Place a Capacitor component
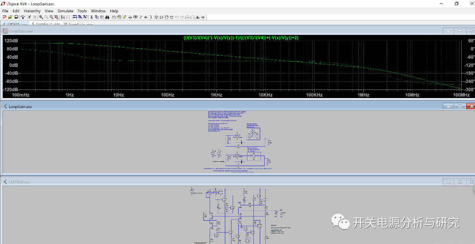 [x=145, y=17]
